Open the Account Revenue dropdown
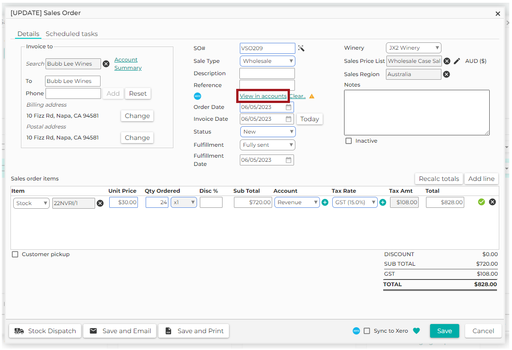This screenshot has width=512, height=350. 297,202
